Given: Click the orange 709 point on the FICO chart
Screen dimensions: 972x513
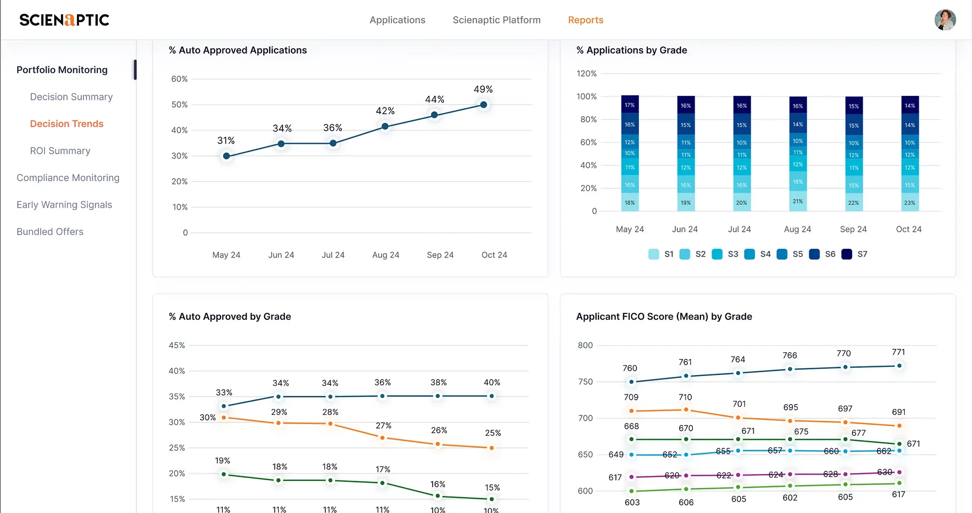Looking at the screenshot, I should (632, 411).
